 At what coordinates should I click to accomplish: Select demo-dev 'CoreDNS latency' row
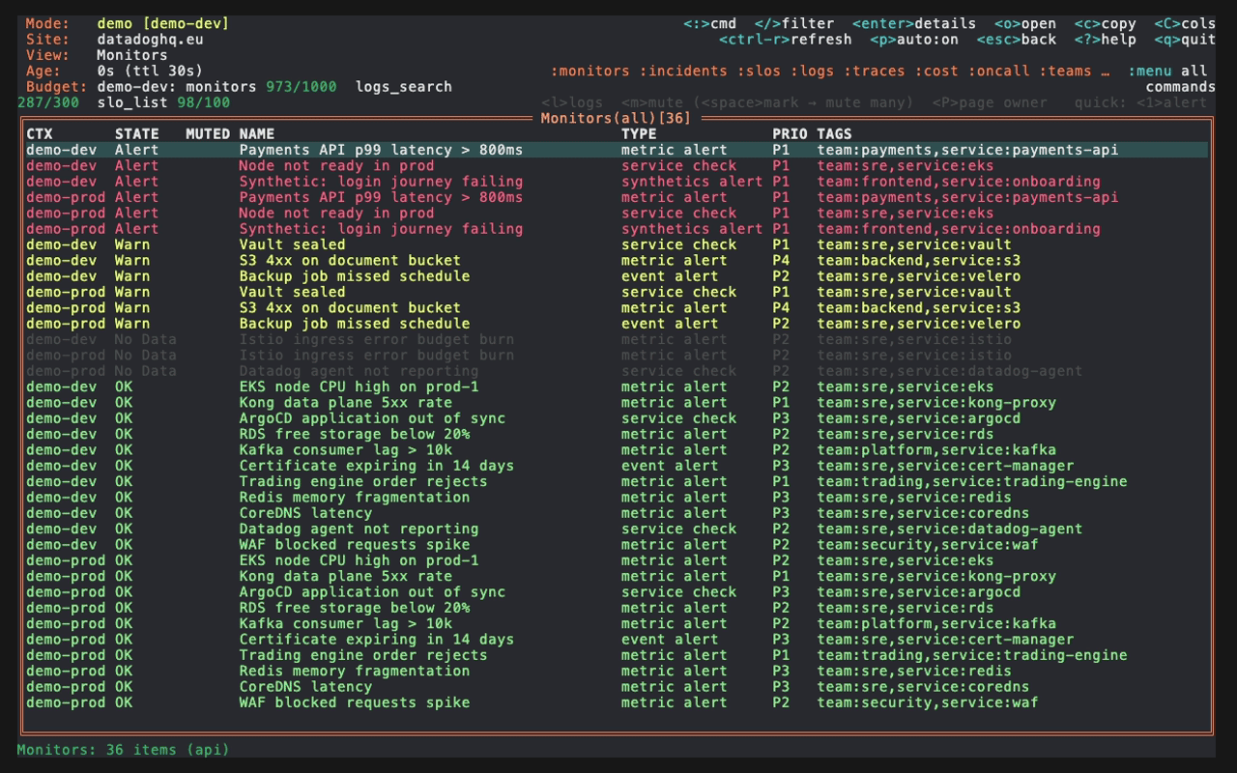point(617,513)
